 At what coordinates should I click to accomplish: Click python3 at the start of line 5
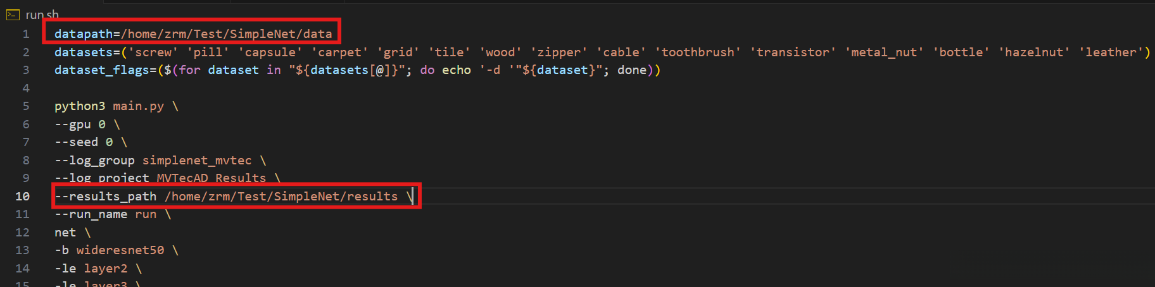[80, 106]
